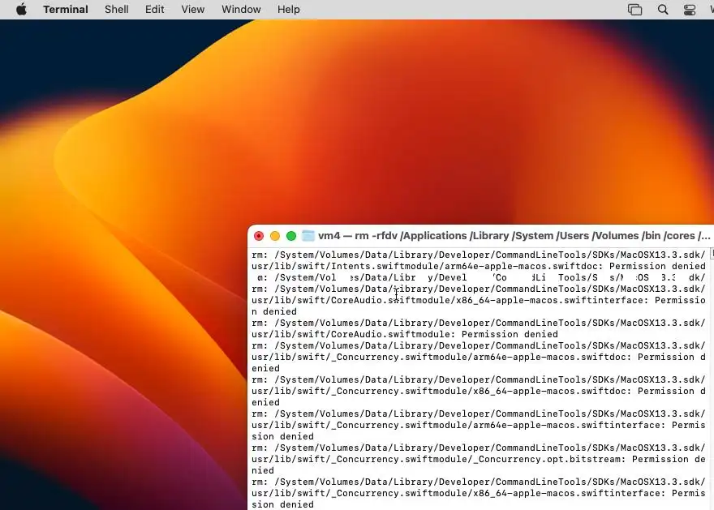Close the vm4 Terminal window
Viewport: 714px width, 510px height.
coord(259,236)
